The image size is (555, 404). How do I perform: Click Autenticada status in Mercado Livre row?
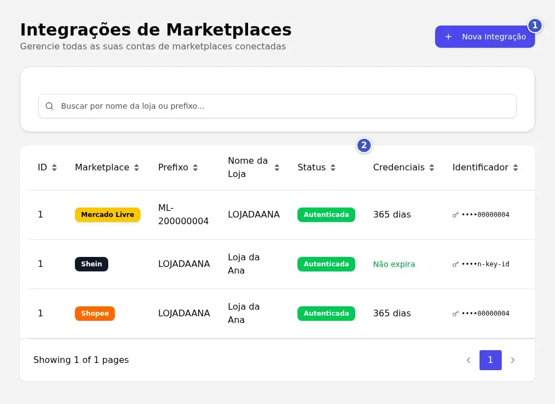[326, 214]
